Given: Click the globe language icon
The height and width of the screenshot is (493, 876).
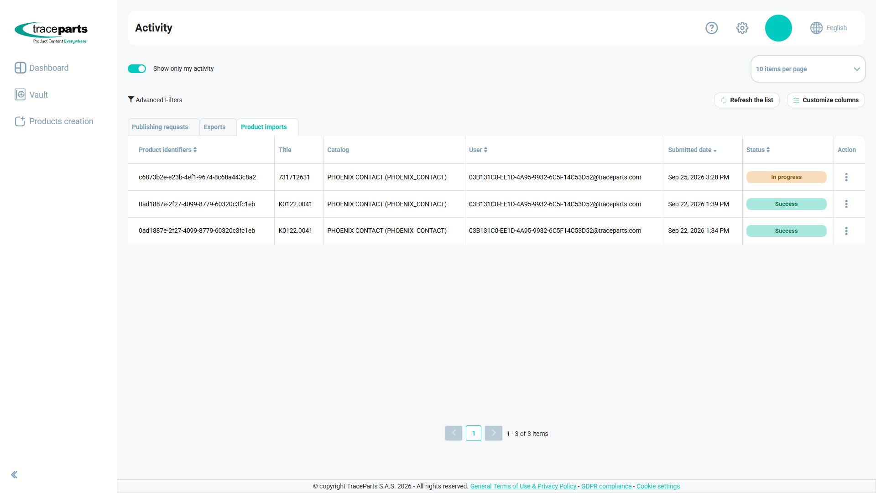Looking at the screenshot, I should 816,28.
